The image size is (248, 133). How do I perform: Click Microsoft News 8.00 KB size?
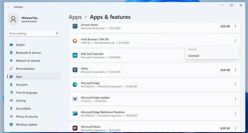[x=225, y=128]
